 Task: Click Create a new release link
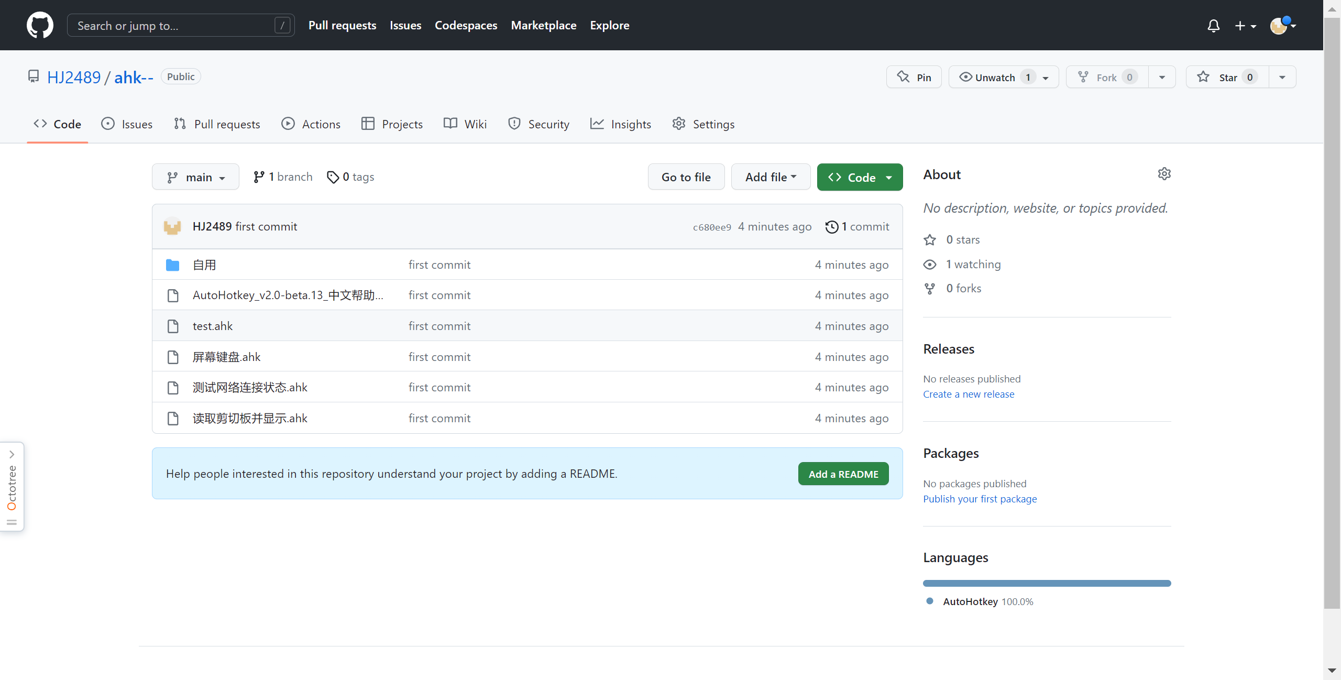(x=968, y=394)
